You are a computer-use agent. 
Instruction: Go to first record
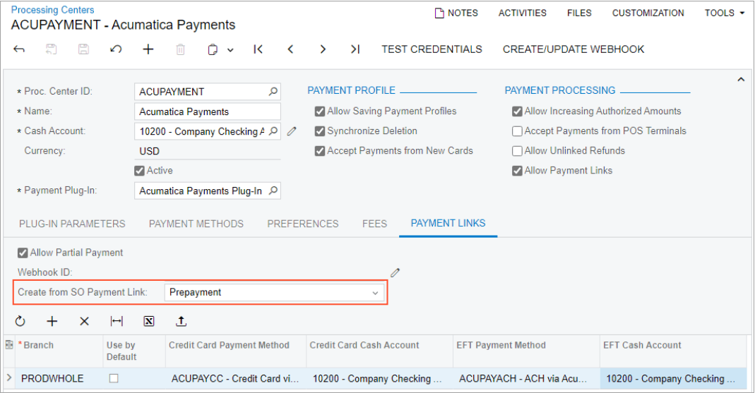point(258,49)
